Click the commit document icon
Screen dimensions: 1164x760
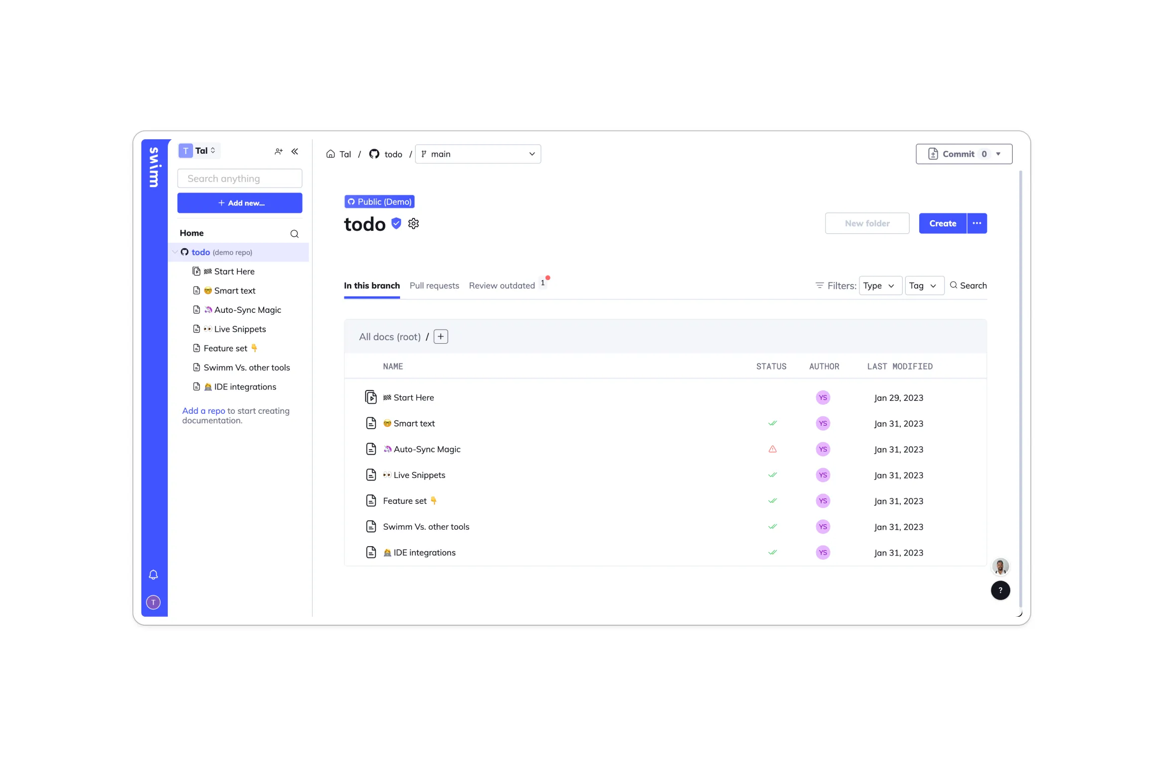pyautogui.click(x=933, y=154)
